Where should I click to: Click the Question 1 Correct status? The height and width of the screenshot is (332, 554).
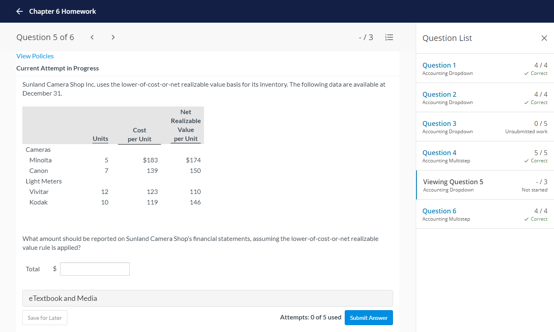tap(536, 73)
